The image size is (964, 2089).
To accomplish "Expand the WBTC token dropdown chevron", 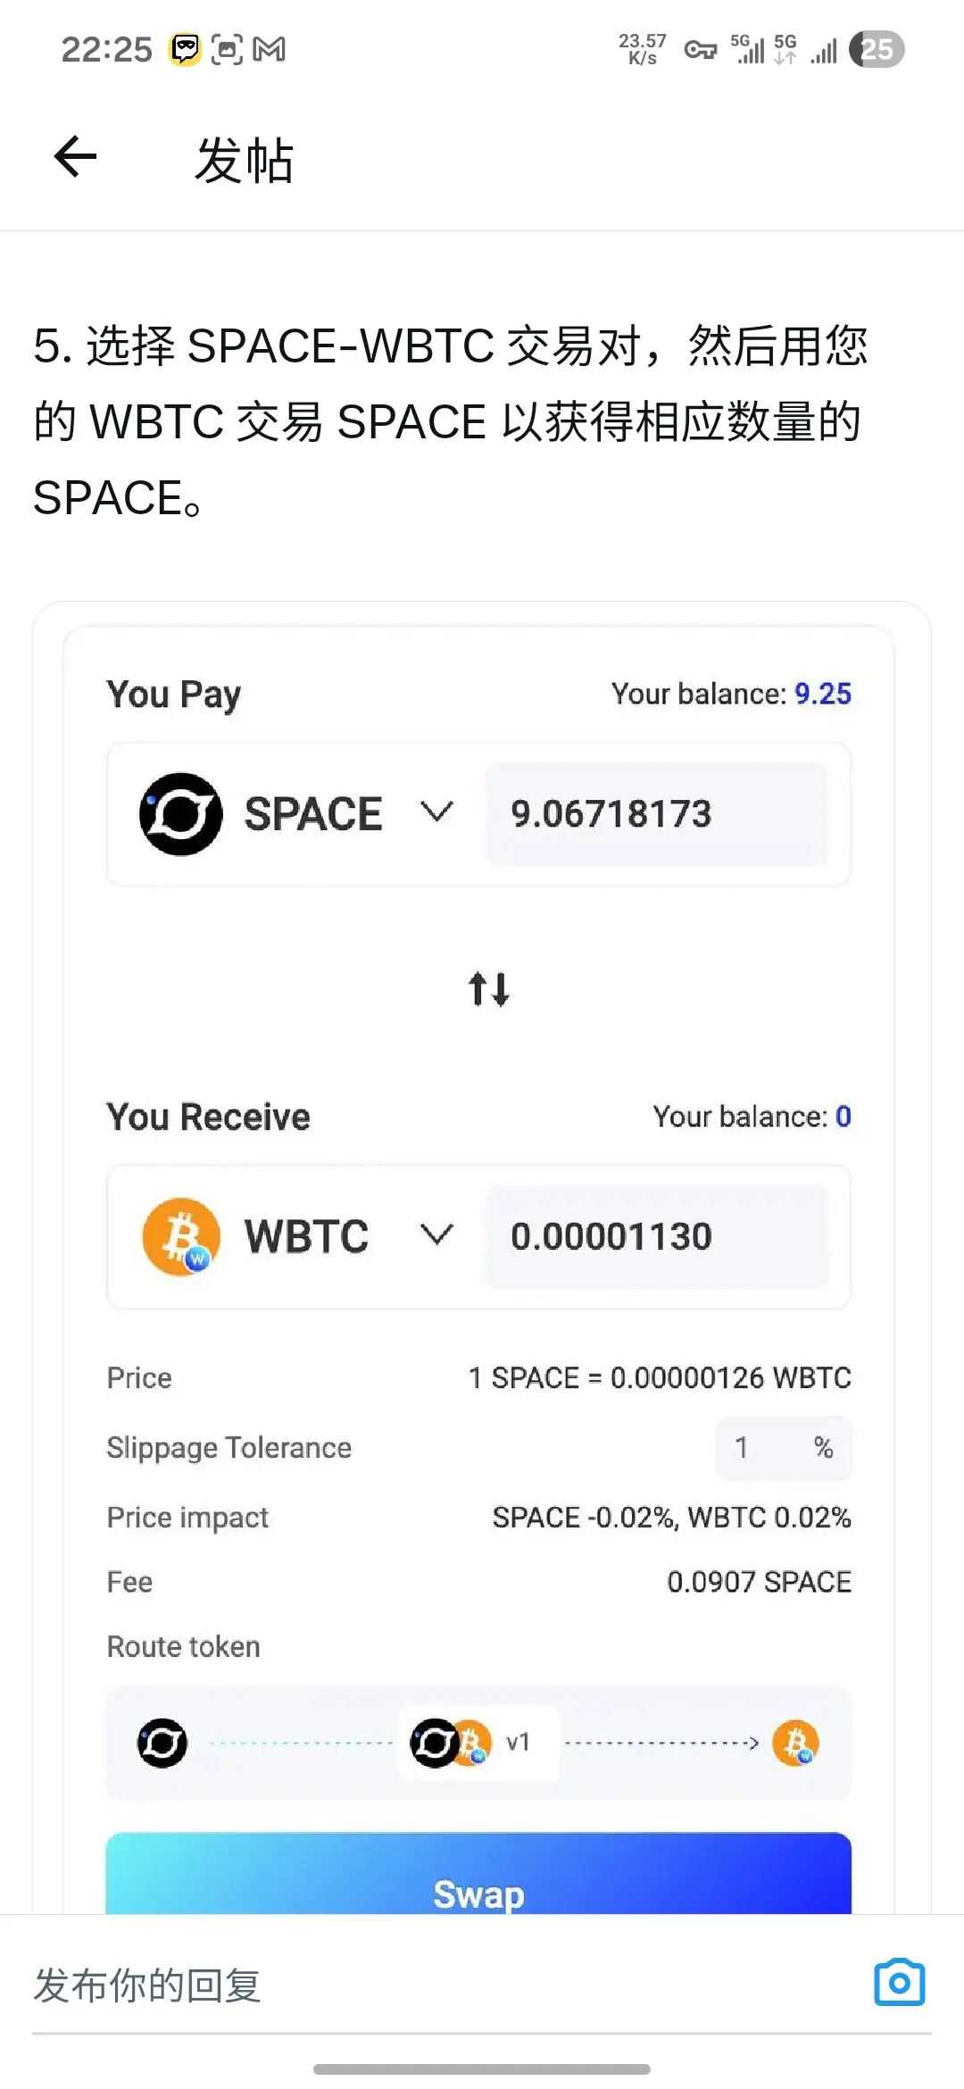I will (x=436, y=1236).
